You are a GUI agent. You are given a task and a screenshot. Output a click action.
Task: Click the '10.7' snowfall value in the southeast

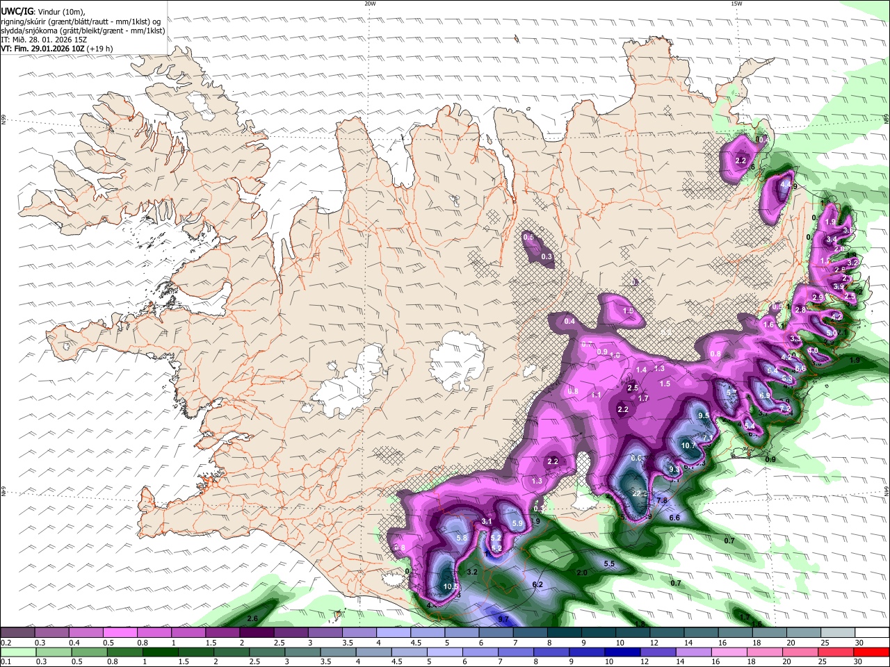[688, 445]
